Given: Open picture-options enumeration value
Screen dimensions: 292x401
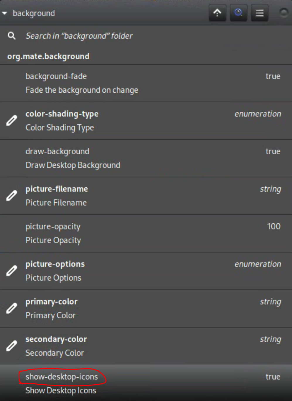Looking at the screenshot, I should [x=257, y=264].
